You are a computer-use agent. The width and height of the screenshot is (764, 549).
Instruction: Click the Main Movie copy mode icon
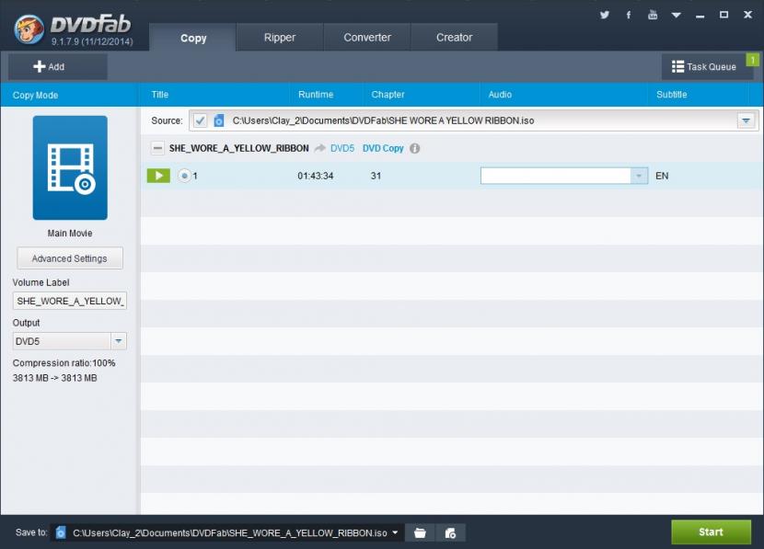(70, 167)
